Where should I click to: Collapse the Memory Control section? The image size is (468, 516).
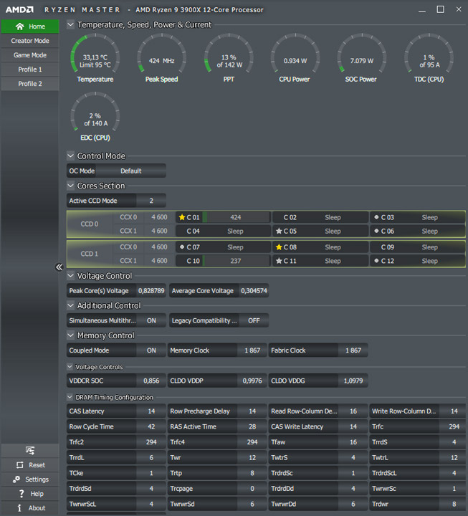(70, 335)
